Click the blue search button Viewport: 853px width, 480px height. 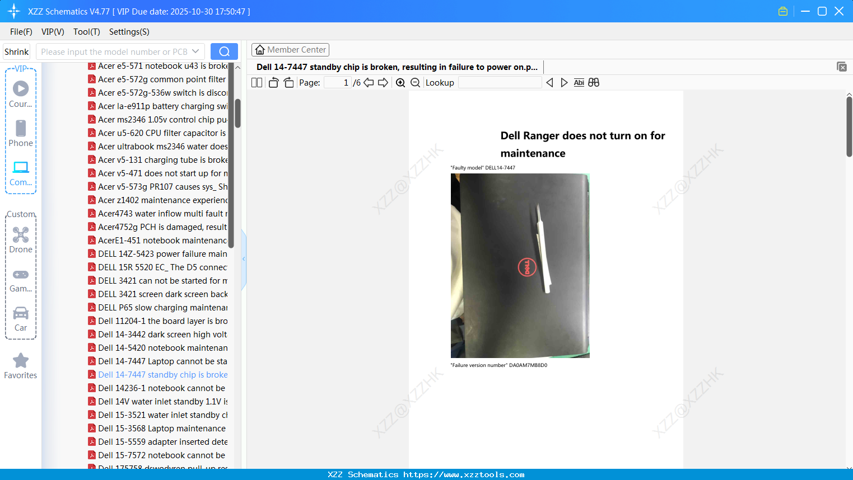224,51
